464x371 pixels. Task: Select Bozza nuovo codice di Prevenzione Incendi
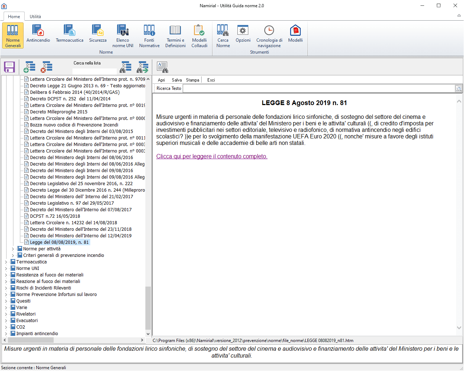tap(74, 125)
